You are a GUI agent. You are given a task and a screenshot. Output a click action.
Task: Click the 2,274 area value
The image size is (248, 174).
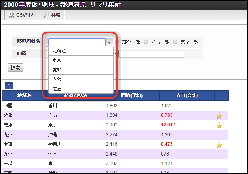point(112,135)
